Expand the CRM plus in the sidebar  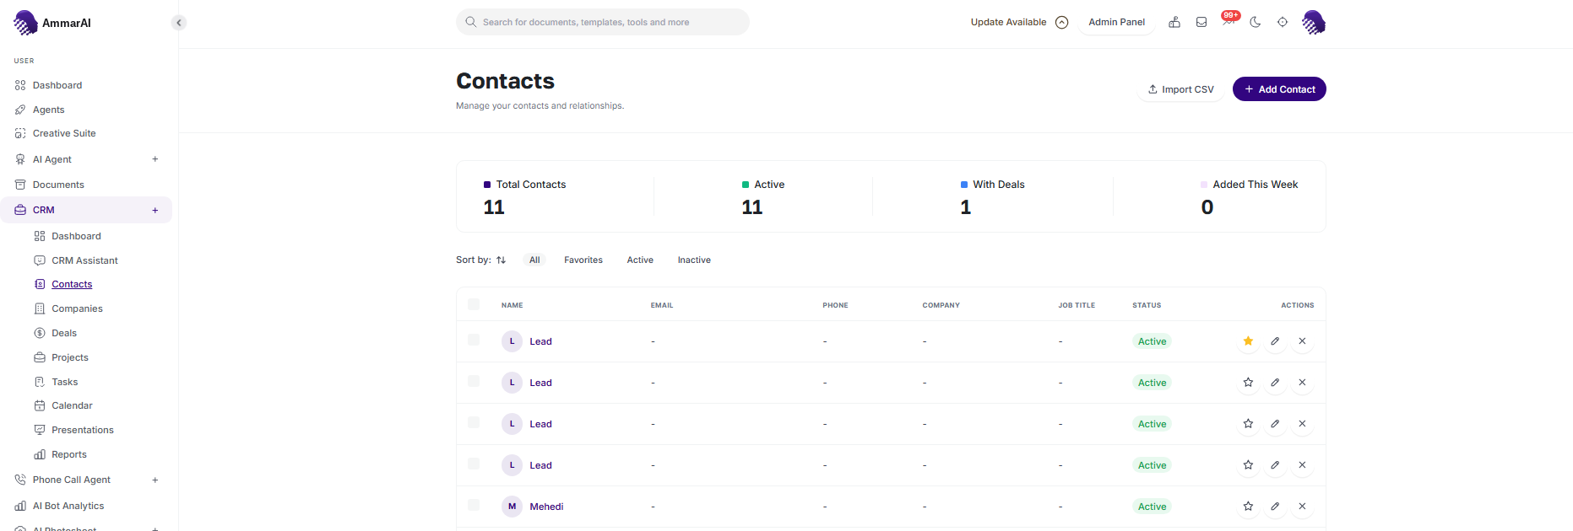click(x=155, y=211)
